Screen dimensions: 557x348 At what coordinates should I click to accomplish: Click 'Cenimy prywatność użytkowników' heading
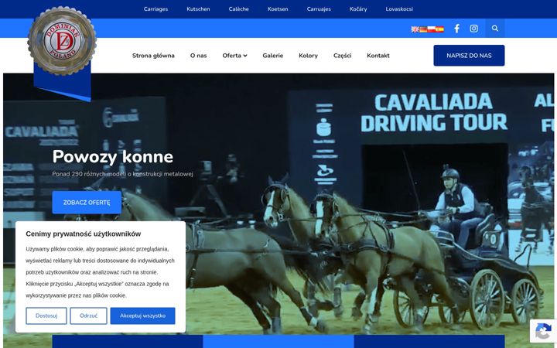[x=83, y=234]
